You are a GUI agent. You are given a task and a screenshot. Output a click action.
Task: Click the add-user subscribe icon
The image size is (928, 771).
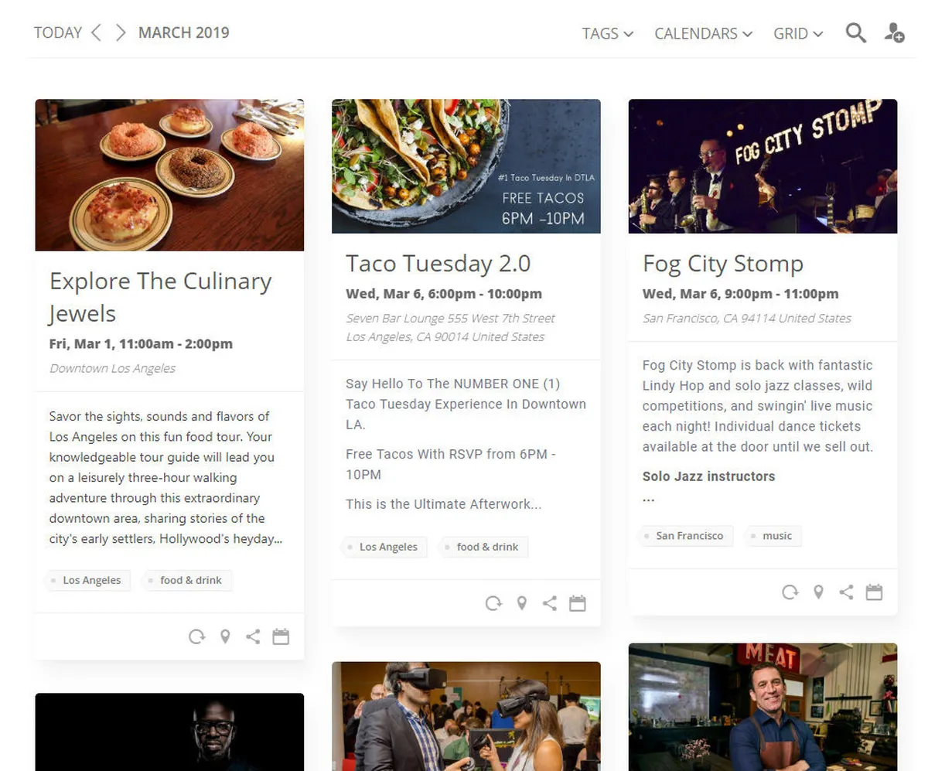pos(894,32)
